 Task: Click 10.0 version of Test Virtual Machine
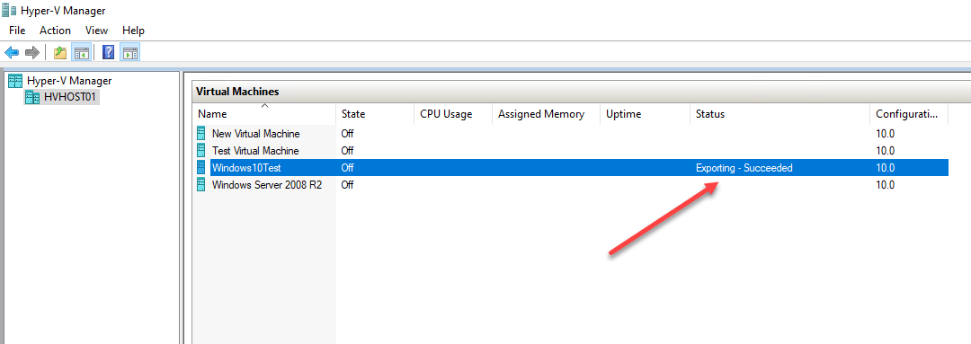click(x=885, y=150)
